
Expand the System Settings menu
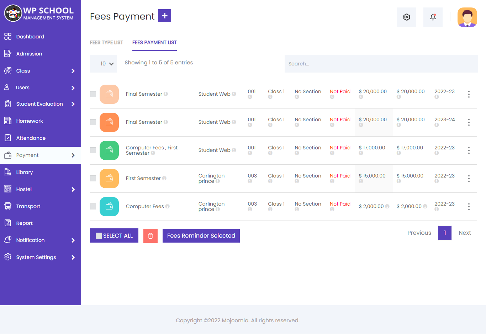pyautogui.click(x=36, y=257)
